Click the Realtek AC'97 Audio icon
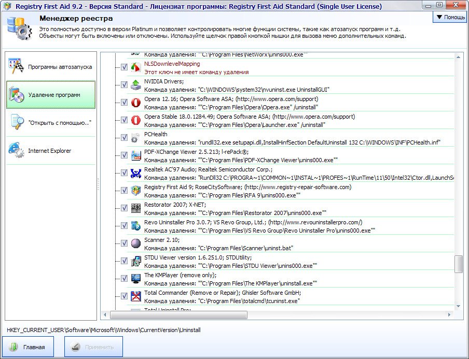The height and width of the screenshot is (359, 469). (x=136, y=173)
